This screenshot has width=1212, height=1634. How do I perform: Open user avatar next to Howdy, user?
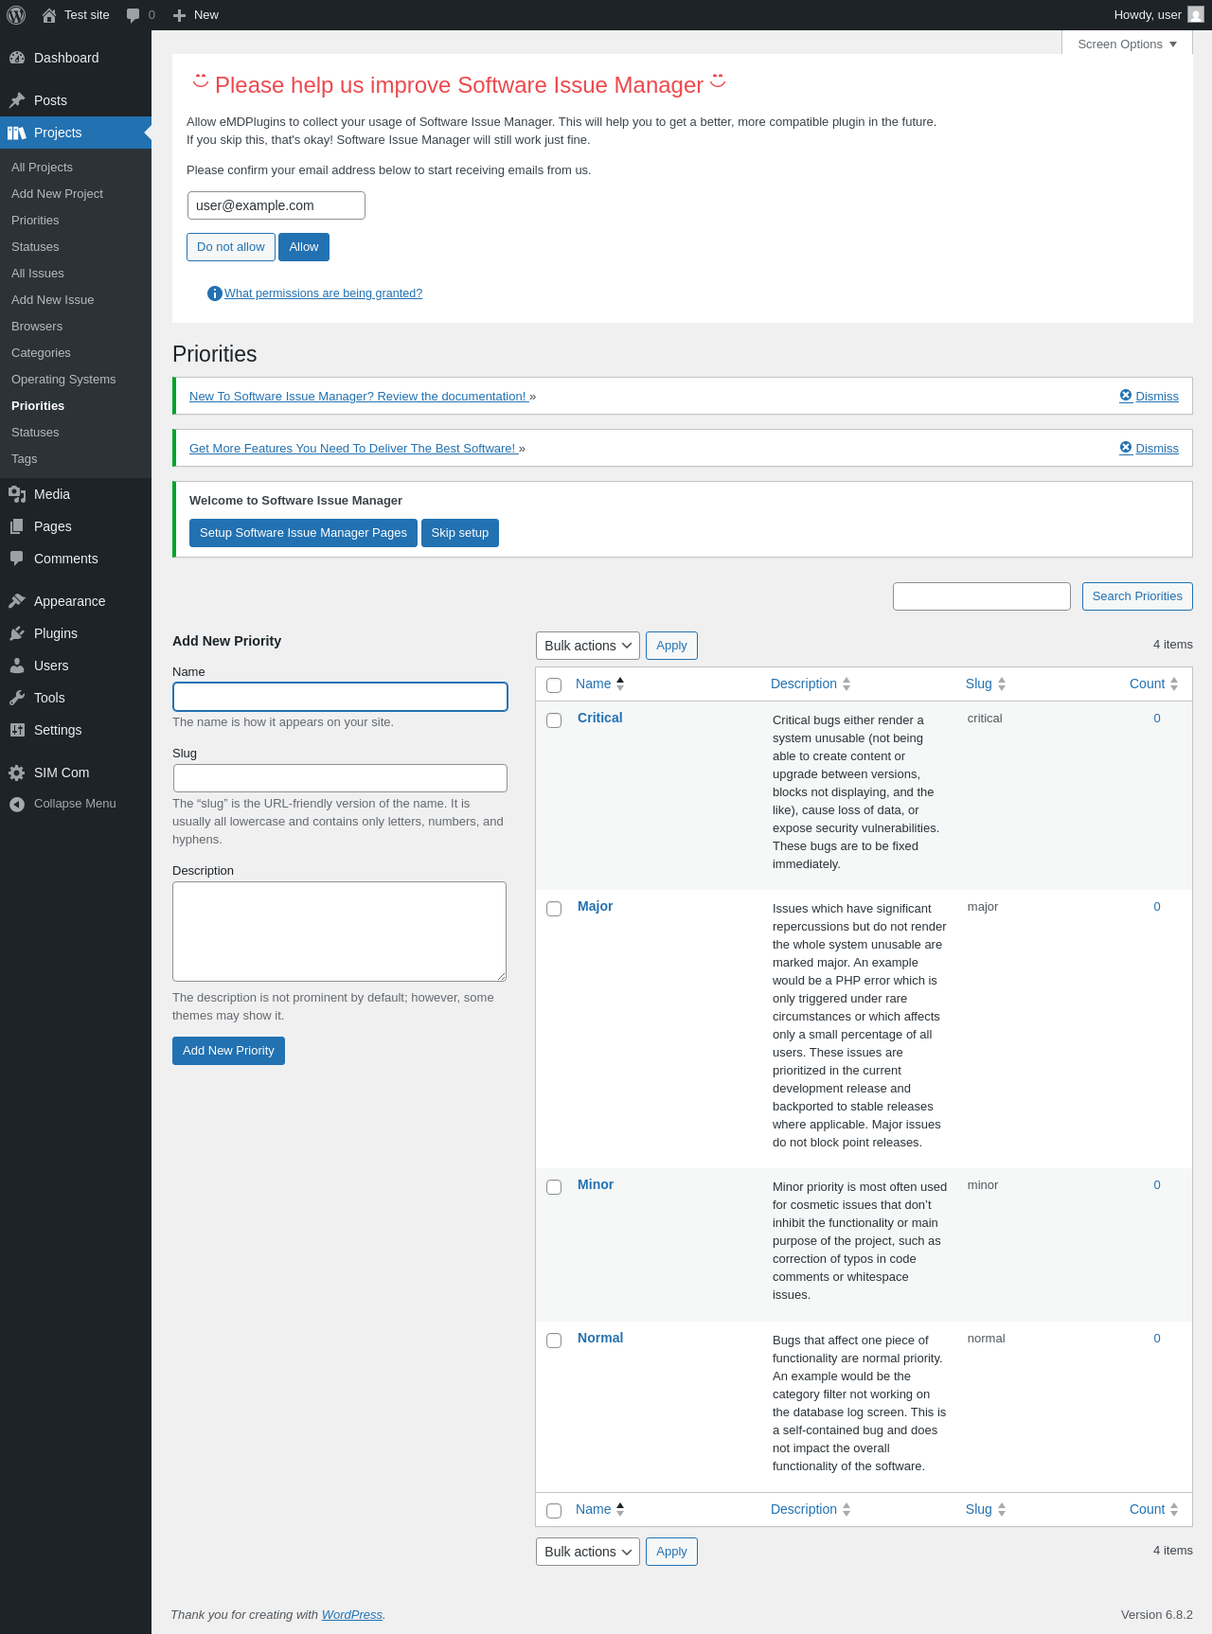(1196, 15)
